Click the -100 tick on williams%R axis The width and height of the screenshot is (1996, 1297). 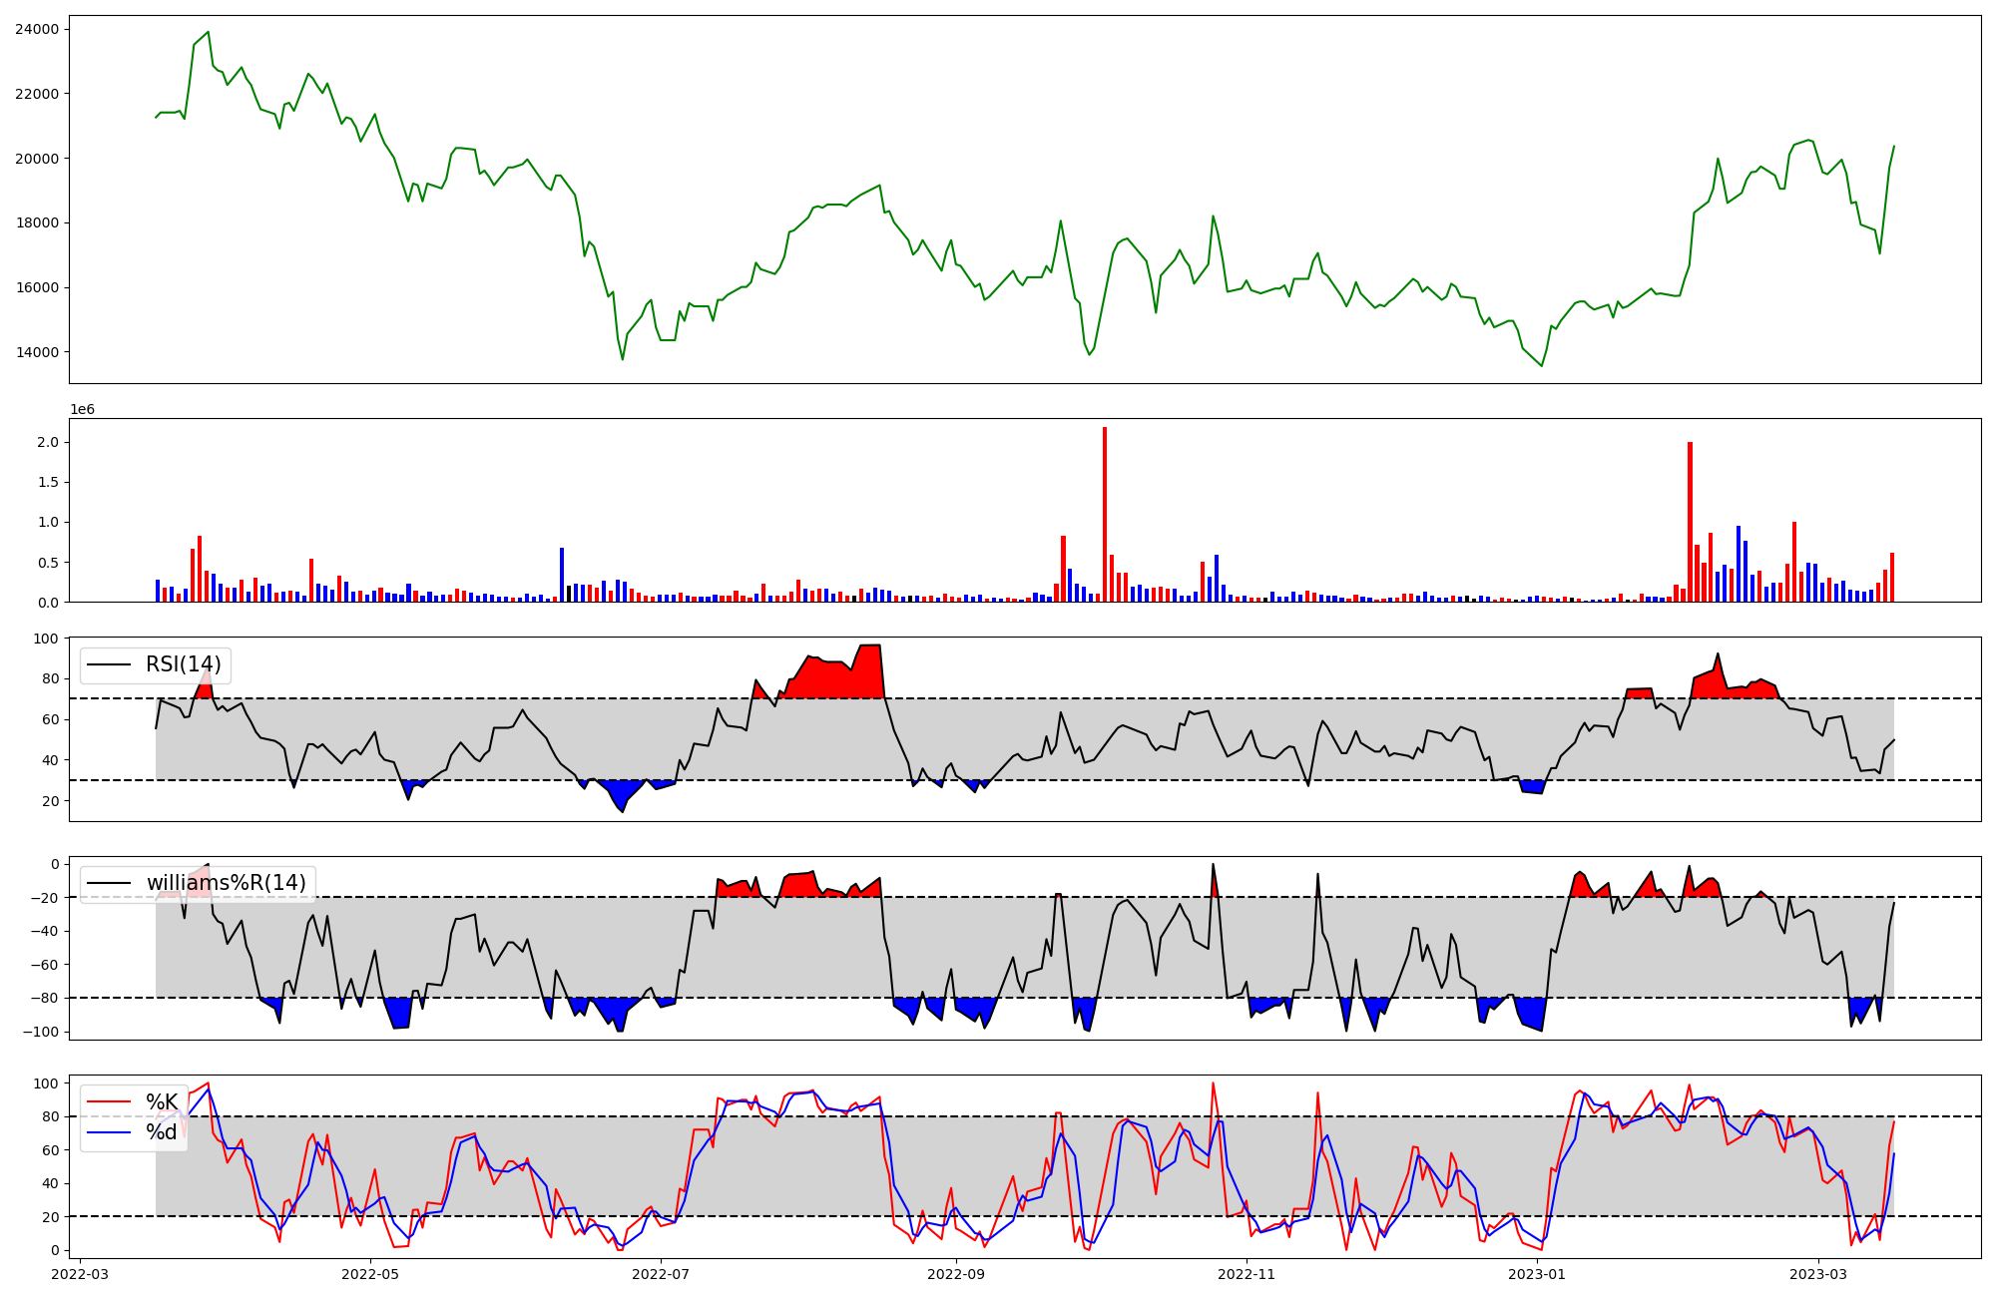click(41, 1032)
